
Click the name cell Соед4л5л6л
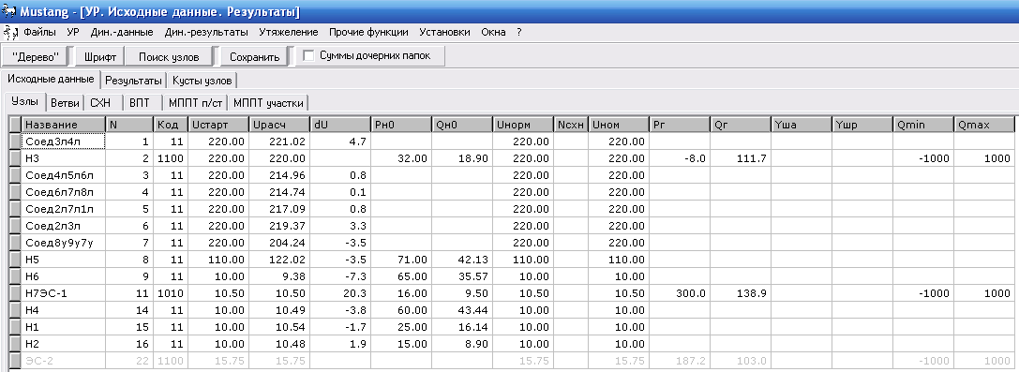64,175
